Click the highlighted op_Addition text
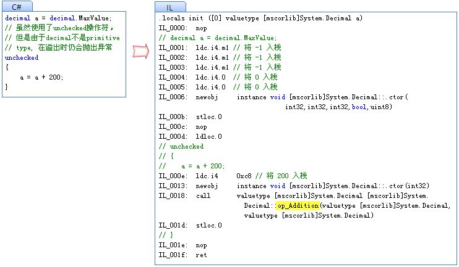Screen dimensions: 459x267 pyautogui.click(x=298, y=206)
